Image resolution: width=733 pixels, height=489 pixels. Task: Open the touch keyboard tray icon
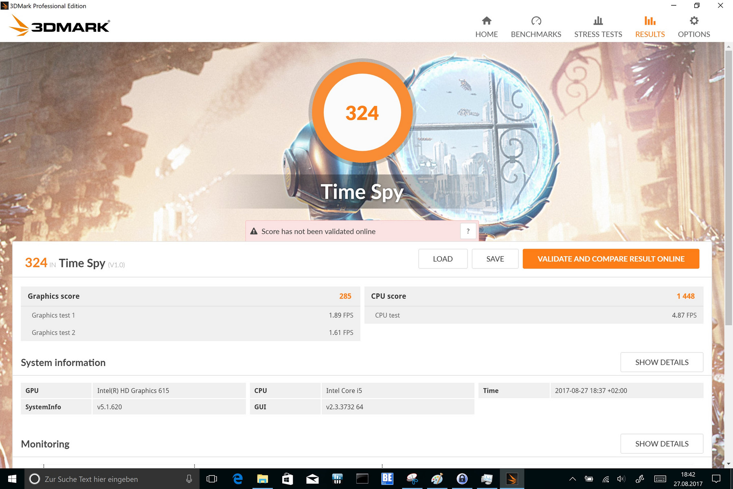point(660,479)
